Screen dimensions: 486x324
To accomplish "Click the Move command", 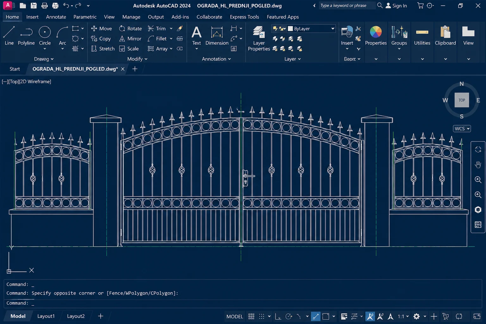I will (x=102, y=28).
